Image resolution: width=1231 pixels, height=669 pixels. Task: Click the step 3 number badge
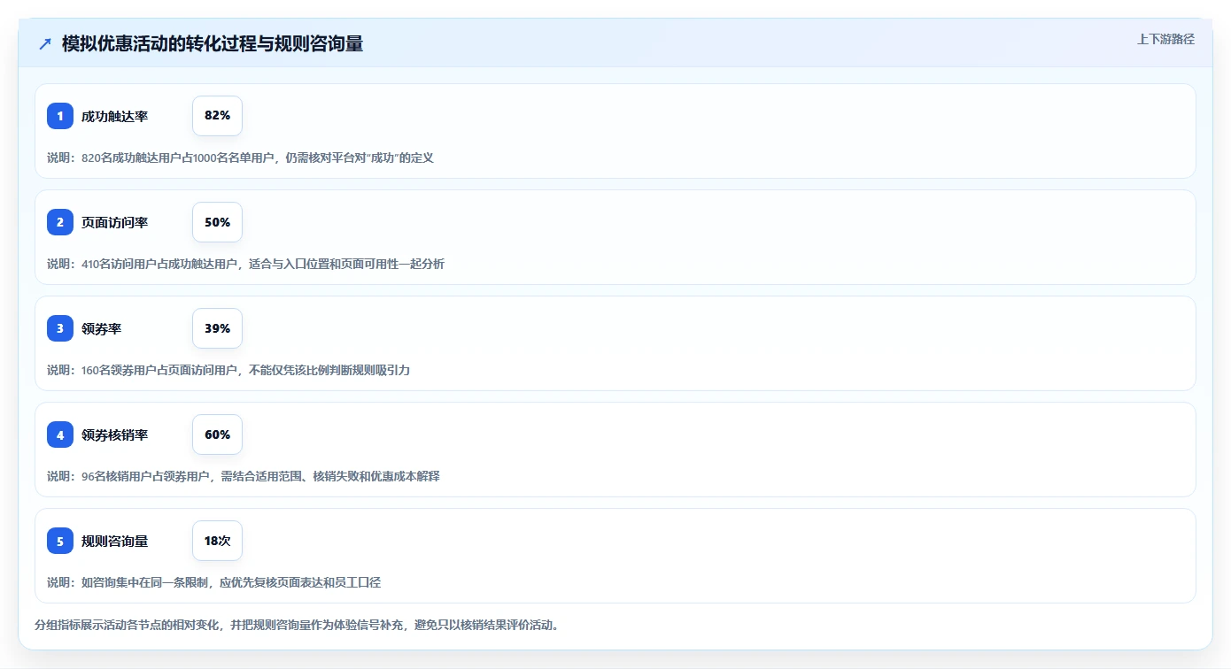click(60, 328)
